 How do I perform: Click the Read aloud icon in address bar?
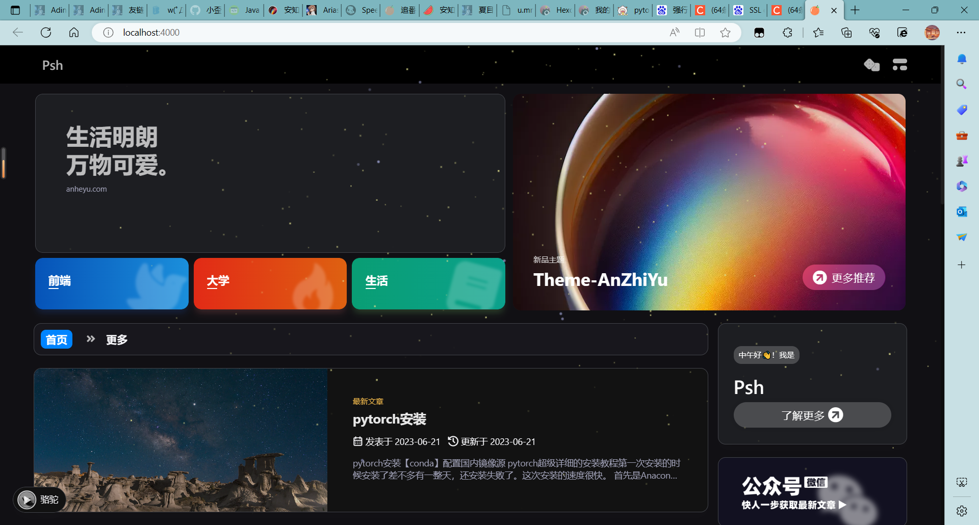[x=675, y=33]
